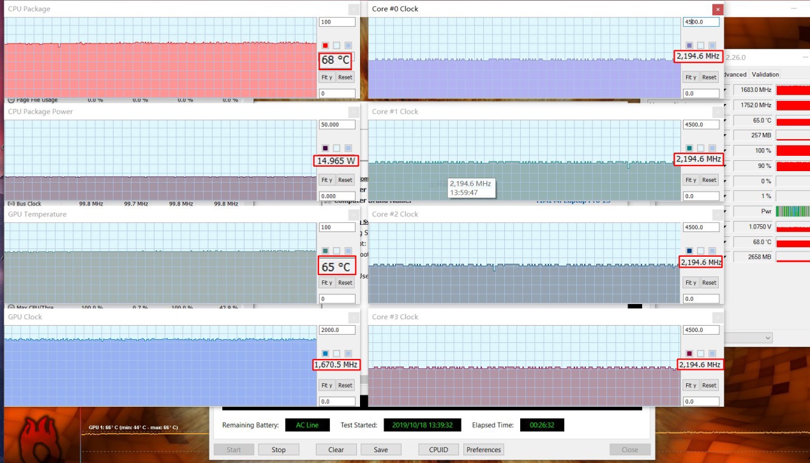Click the teal line swatch in Core #1 Clock
Viewport: 810px width, 463px height.
pos(689,148)
